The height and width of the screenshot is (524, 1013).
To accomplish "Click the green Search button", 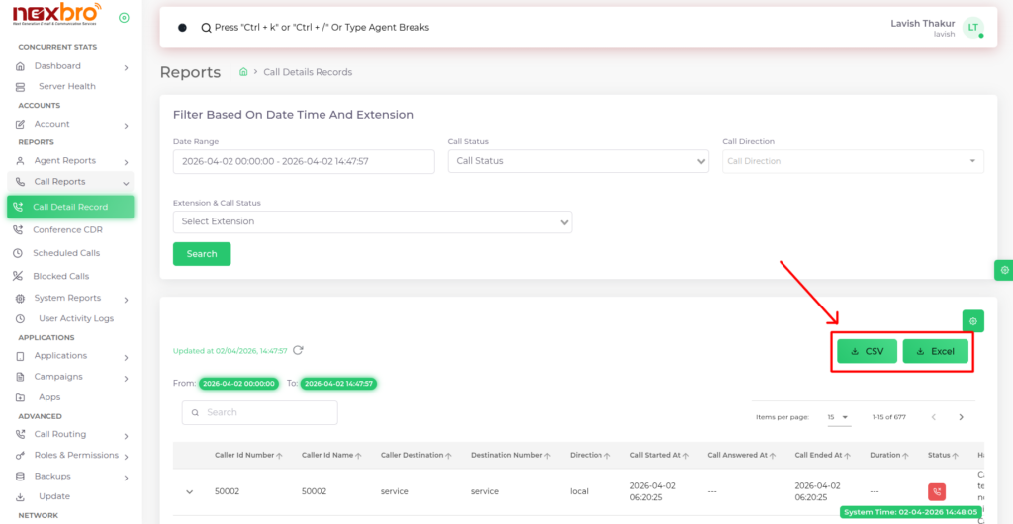I will coord(202,254).
